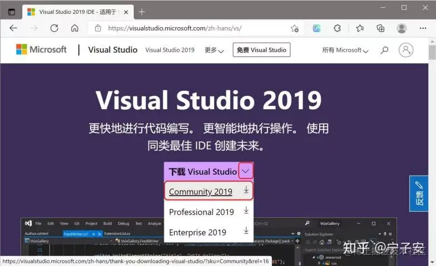Open Debug menu in IDE screenshot
Screen dimensions: 436x266
123,223
